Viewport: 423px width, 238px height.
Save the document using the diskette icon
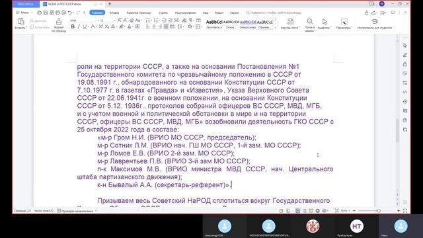point(46,13)
